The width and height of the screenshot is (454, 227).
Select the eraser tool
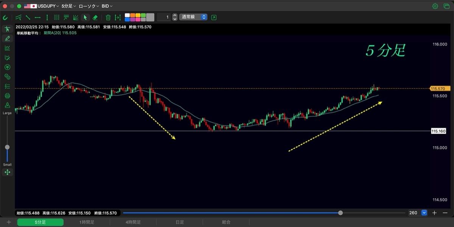[95, 17]
